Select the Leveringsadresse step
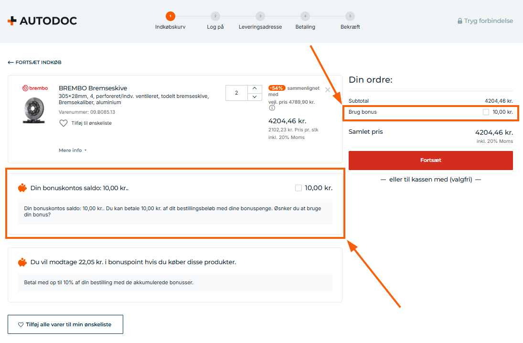This screenshot has height=343, width=523. 260,21
